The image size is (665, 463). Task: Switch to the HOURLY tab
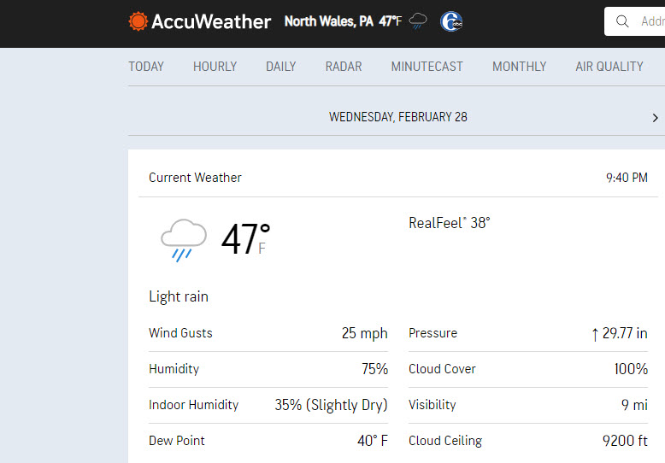pos(215,67)
